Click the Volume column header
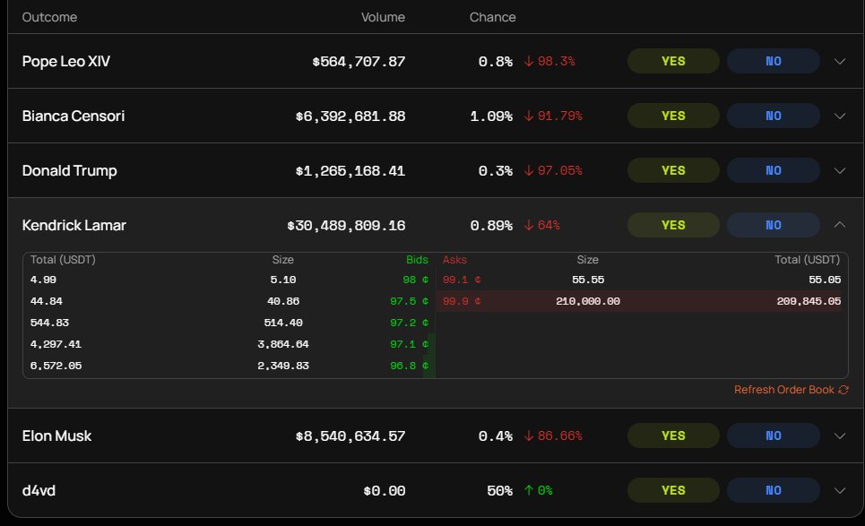This screenshot has height=526, width=865. tap(383, 17)
